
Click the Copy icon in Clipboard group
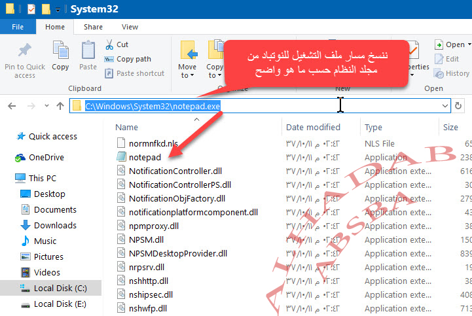point(60,51)
